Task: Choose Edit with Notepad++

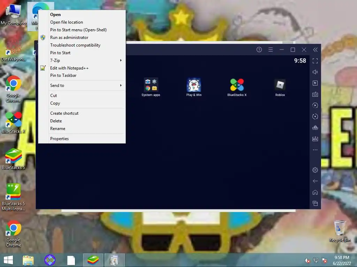Action: (x=82, y=68)
